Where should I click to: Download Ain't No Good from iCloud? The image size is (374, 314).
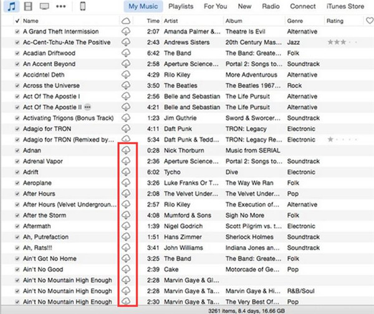coord(126,269)
